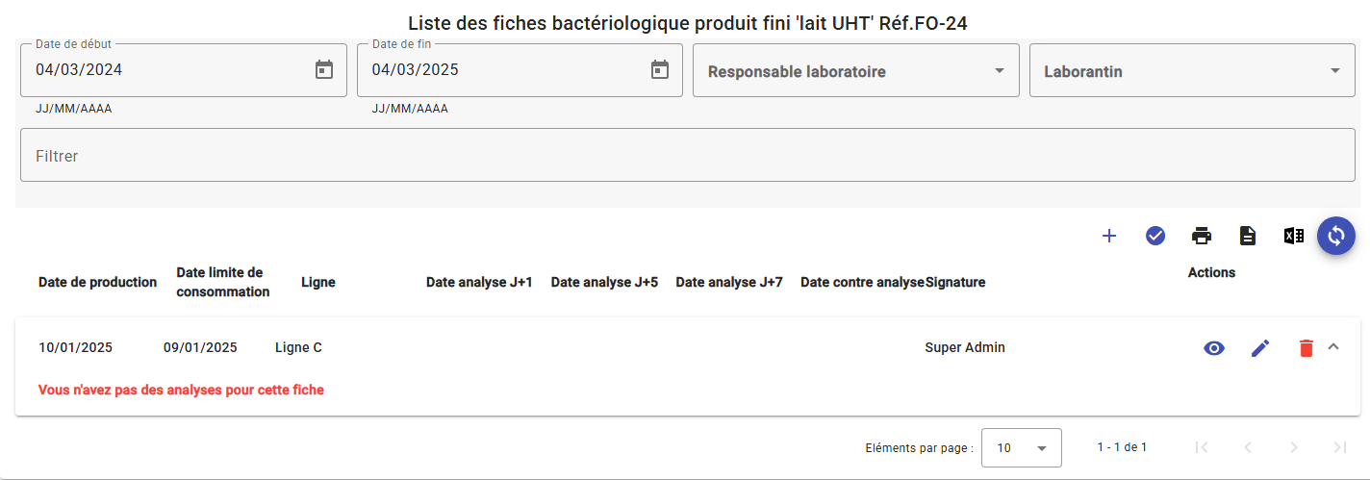Click the plus icon to add a fiche

1108,236
